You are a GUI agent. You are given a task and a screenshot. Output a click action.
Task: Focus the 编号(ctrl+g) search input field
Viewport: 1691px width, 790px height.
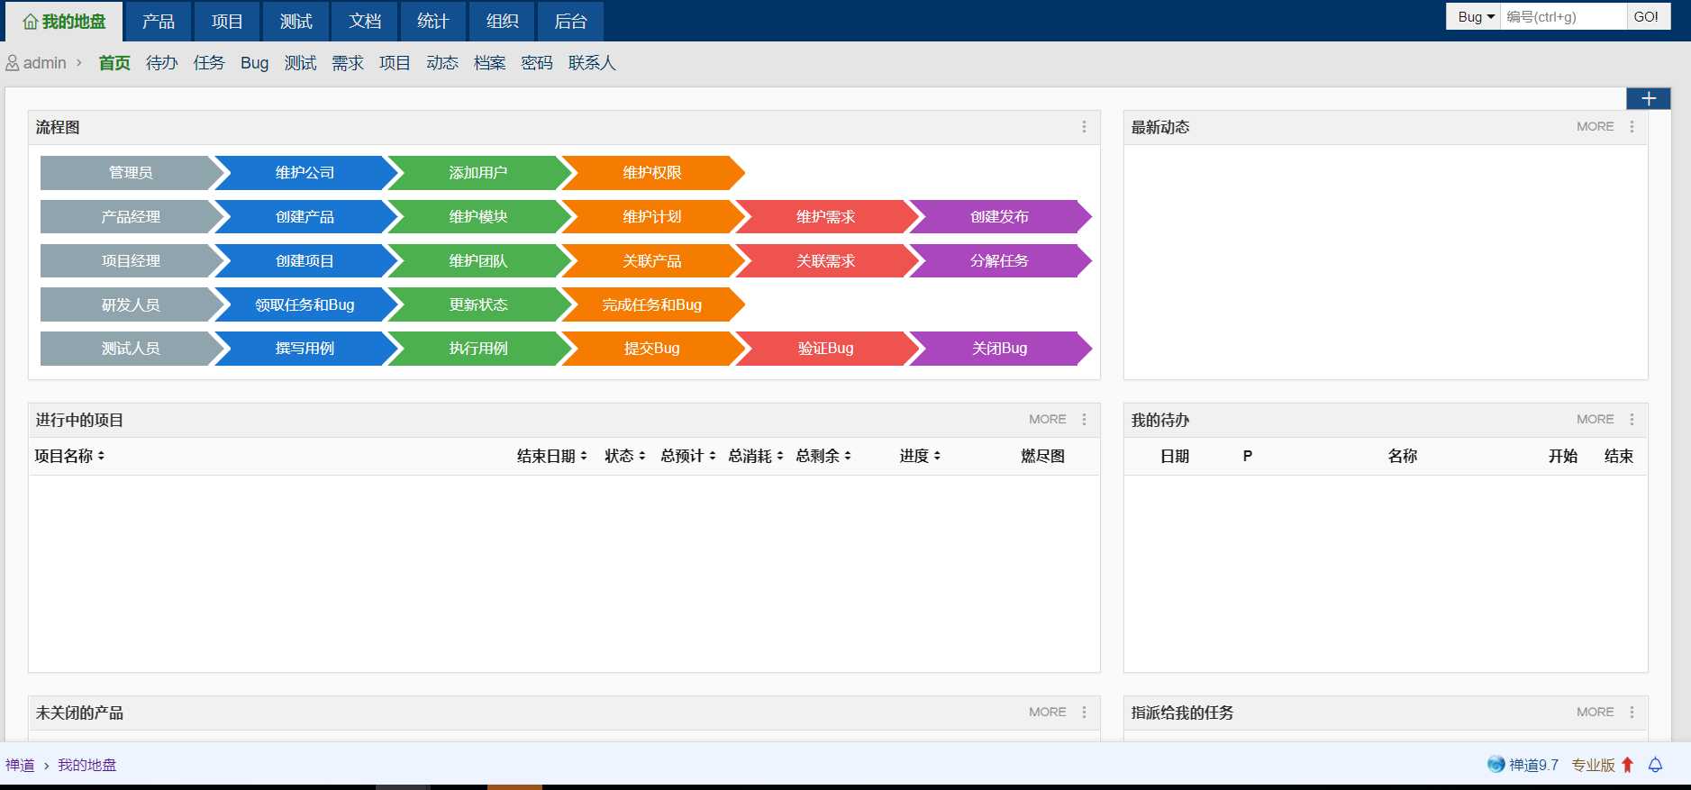(1563, 16)
